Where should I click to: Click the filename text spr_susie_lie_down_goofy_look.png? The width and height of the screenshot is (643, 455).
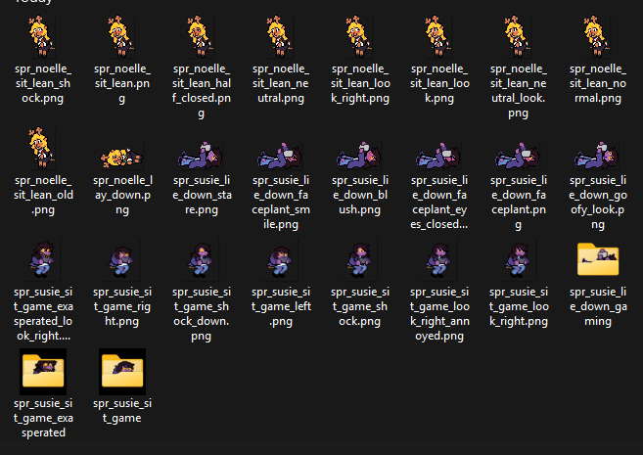point(597,203)
